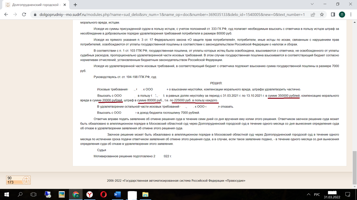This screenshot has height=200, width=357.
Task: Bookmark this page with the star
Action: (x=322, y=14)
